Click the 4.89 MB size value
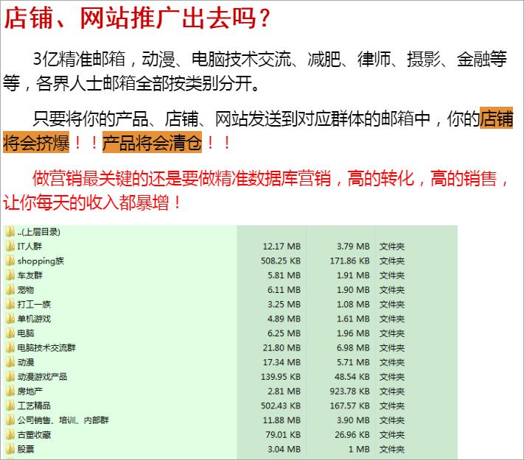 tap(284, 319)
